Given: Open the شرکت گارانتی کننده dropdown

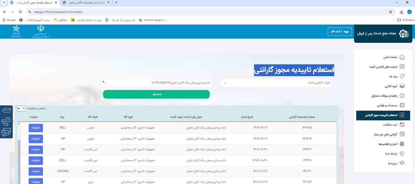Looking at the screenshot, I should pyautogui.click(x=277, y=83).
